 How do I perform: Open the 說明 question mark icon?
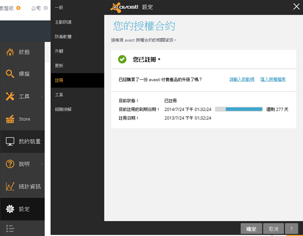(x=10, y=164)
